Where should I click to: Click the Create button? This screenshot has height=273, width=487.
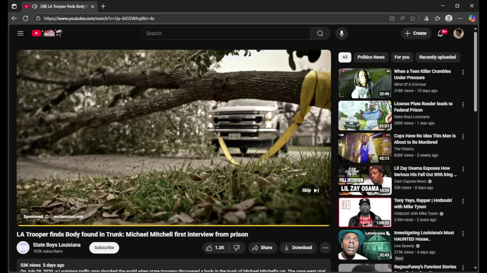416,33
